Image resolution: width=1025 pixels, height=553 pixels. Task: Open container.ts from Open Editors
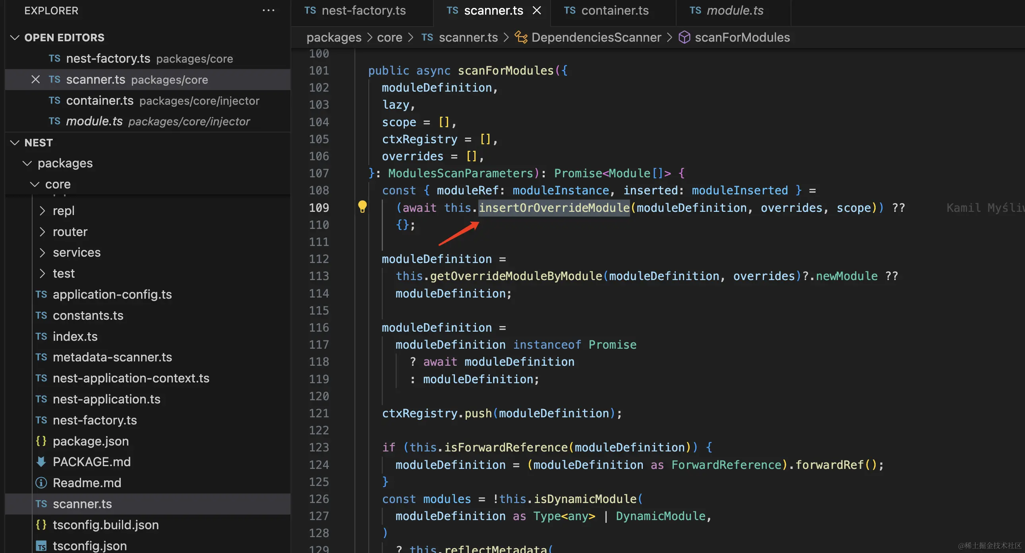click(x=148, y=100)
